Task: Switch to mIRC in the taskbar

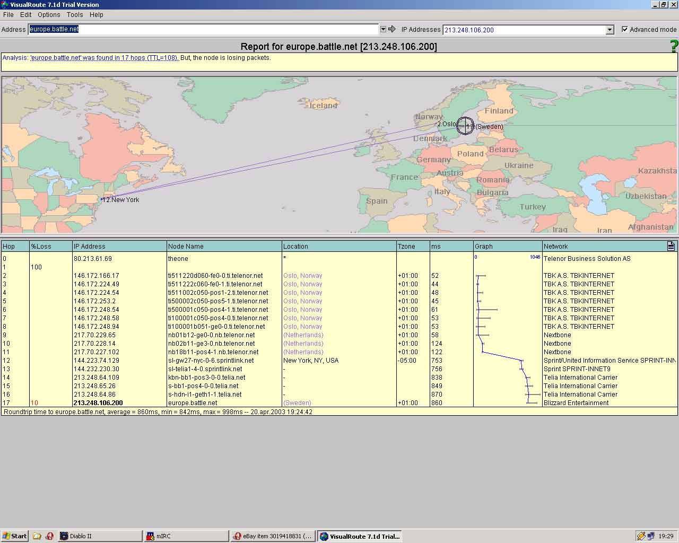Action: [187, 536]
